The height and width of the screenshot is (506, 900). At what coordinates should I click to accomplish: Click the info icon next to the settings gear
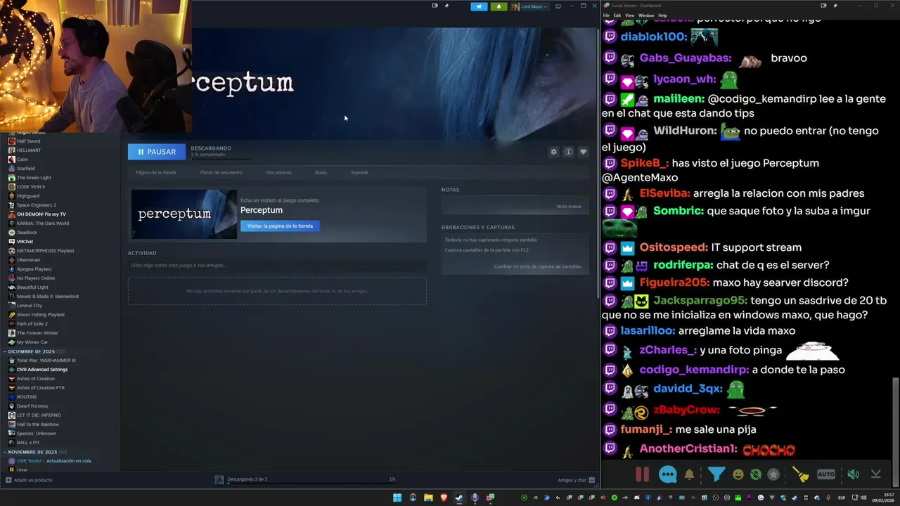point(568,152)
